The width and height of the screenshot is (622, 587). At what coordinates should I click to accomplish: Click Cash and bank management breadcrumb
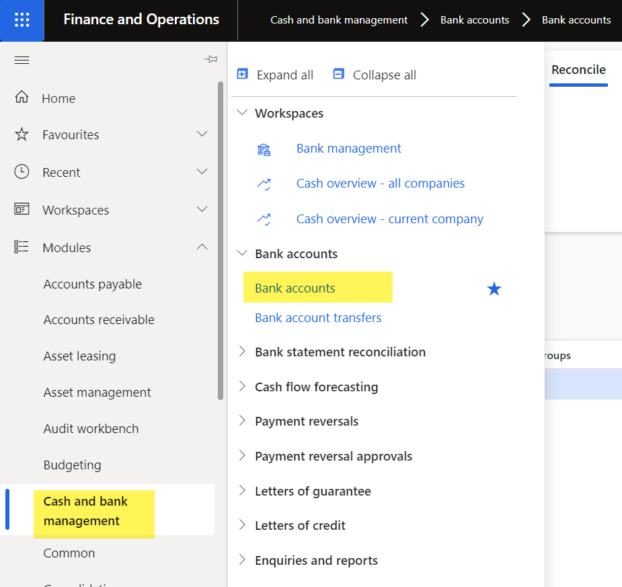339,19
